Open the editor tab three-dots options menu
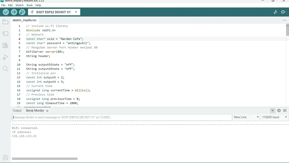Image resolution: width=289 pixels, height=163 pixels. (284, 20)
